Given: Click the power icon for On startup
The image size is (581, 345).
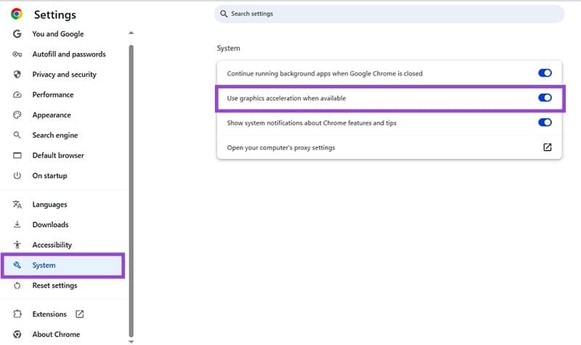Looking at the screenshot, I should pyautogui.click(x=17, y=175).
